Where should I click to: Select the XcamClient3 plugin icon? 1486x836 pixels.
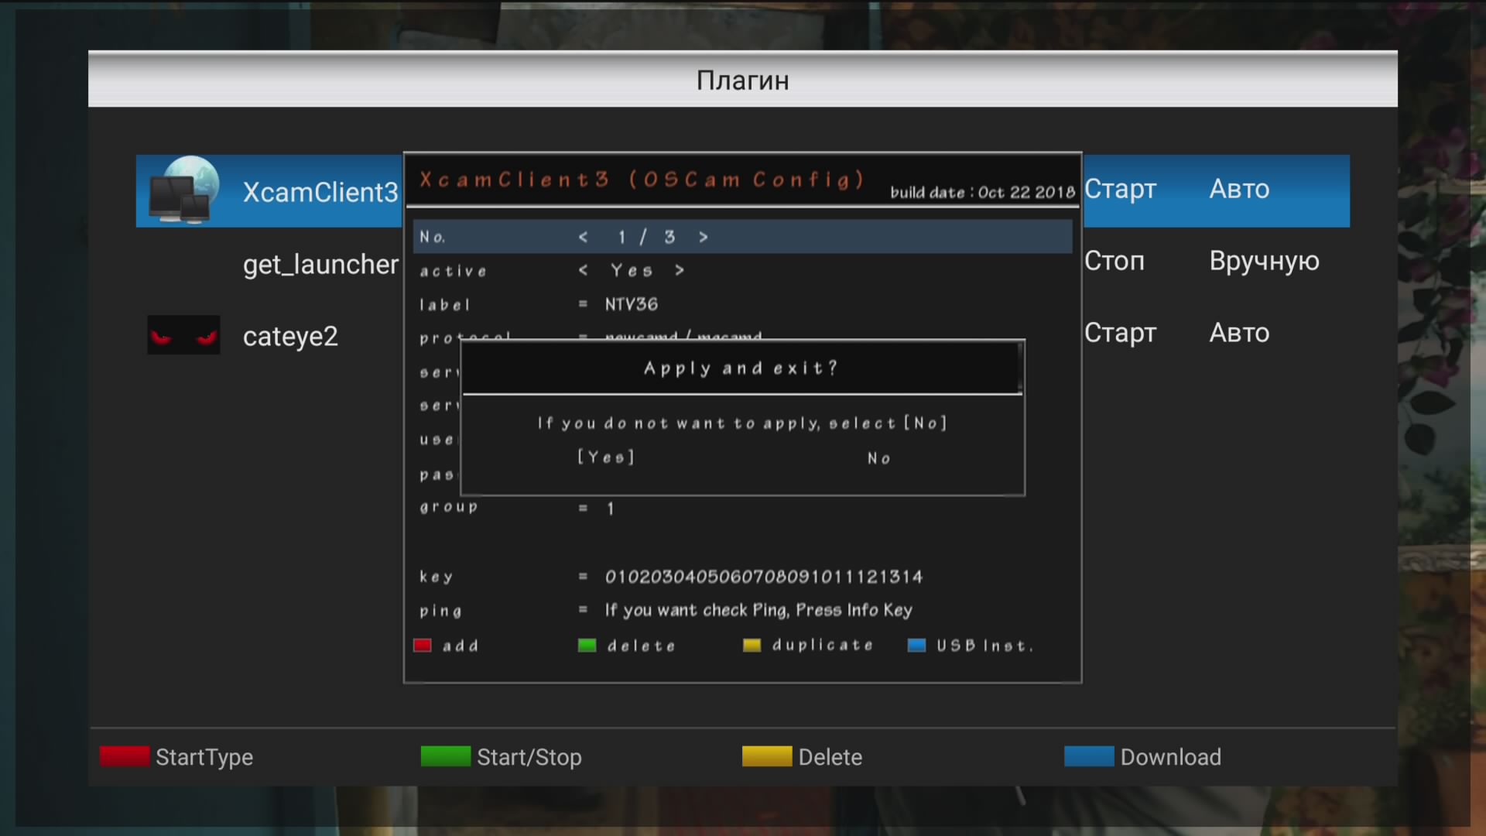click(184, 190)
